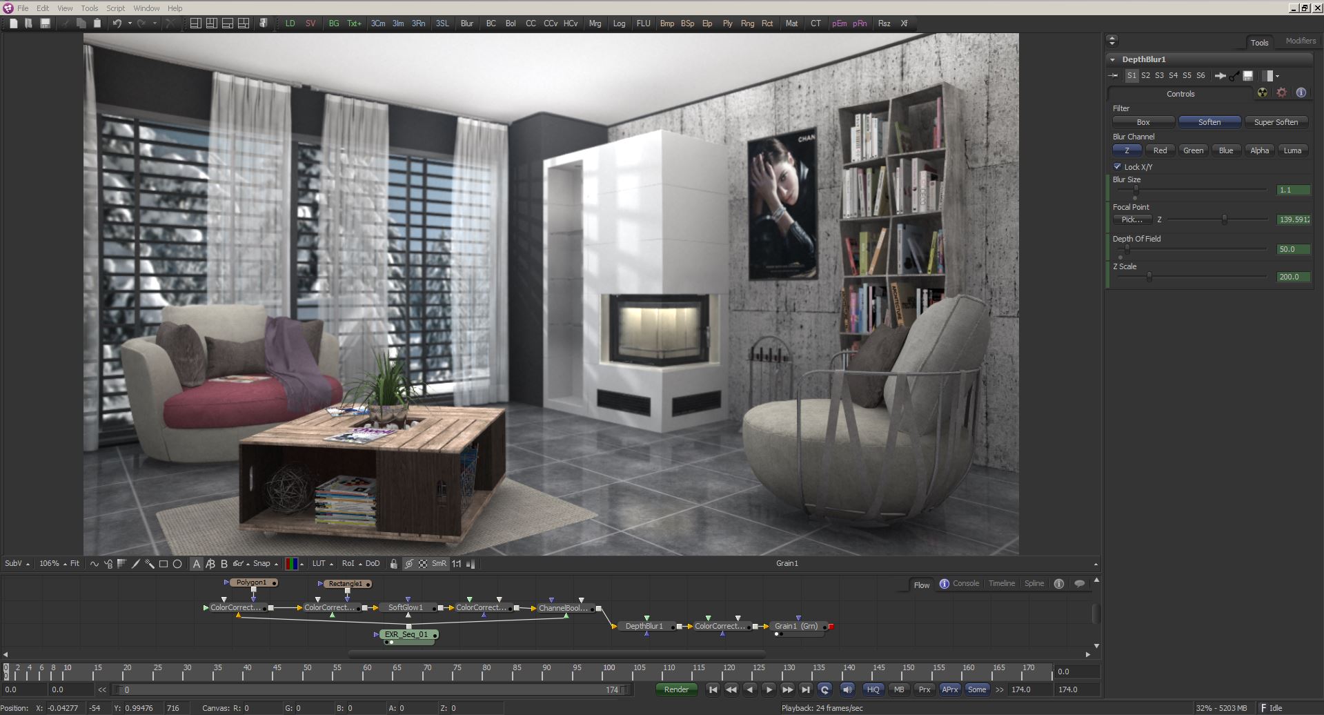
Task: Toggle the checker underlay icon
Action: 423,564
